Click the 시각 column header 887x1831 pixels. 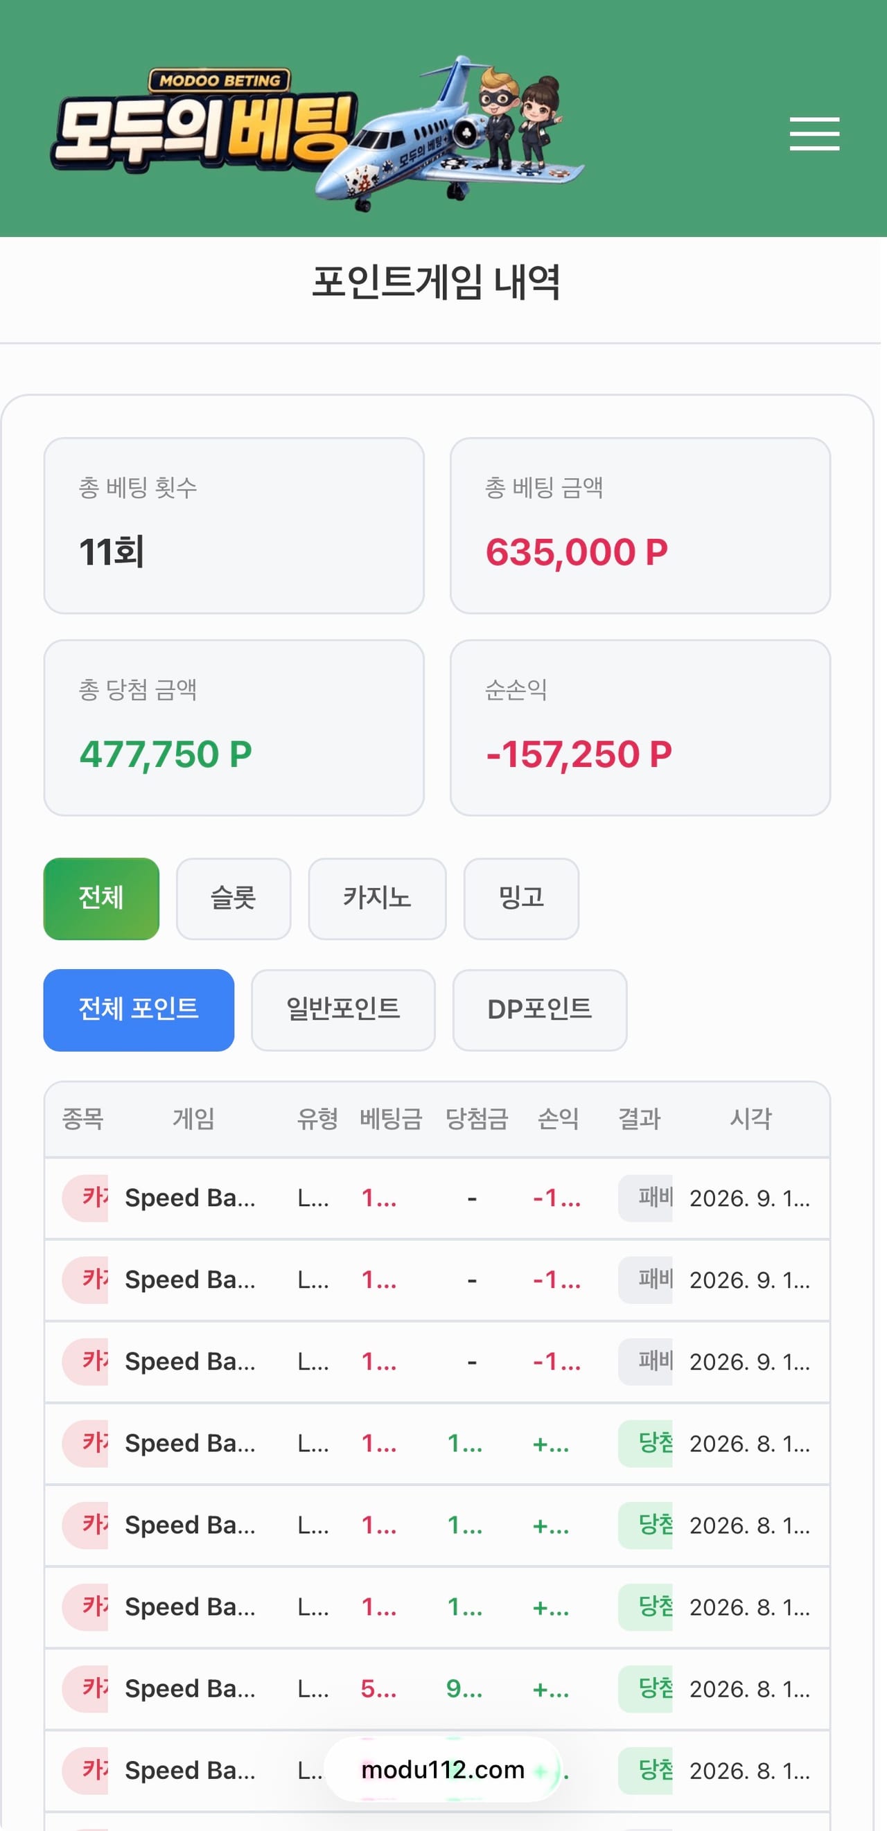[750, 1119]
